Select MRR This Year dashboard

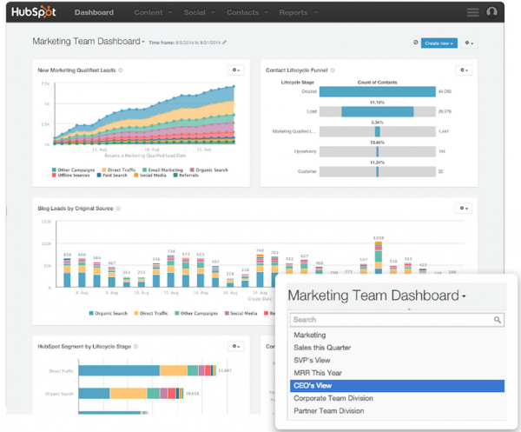397,373
